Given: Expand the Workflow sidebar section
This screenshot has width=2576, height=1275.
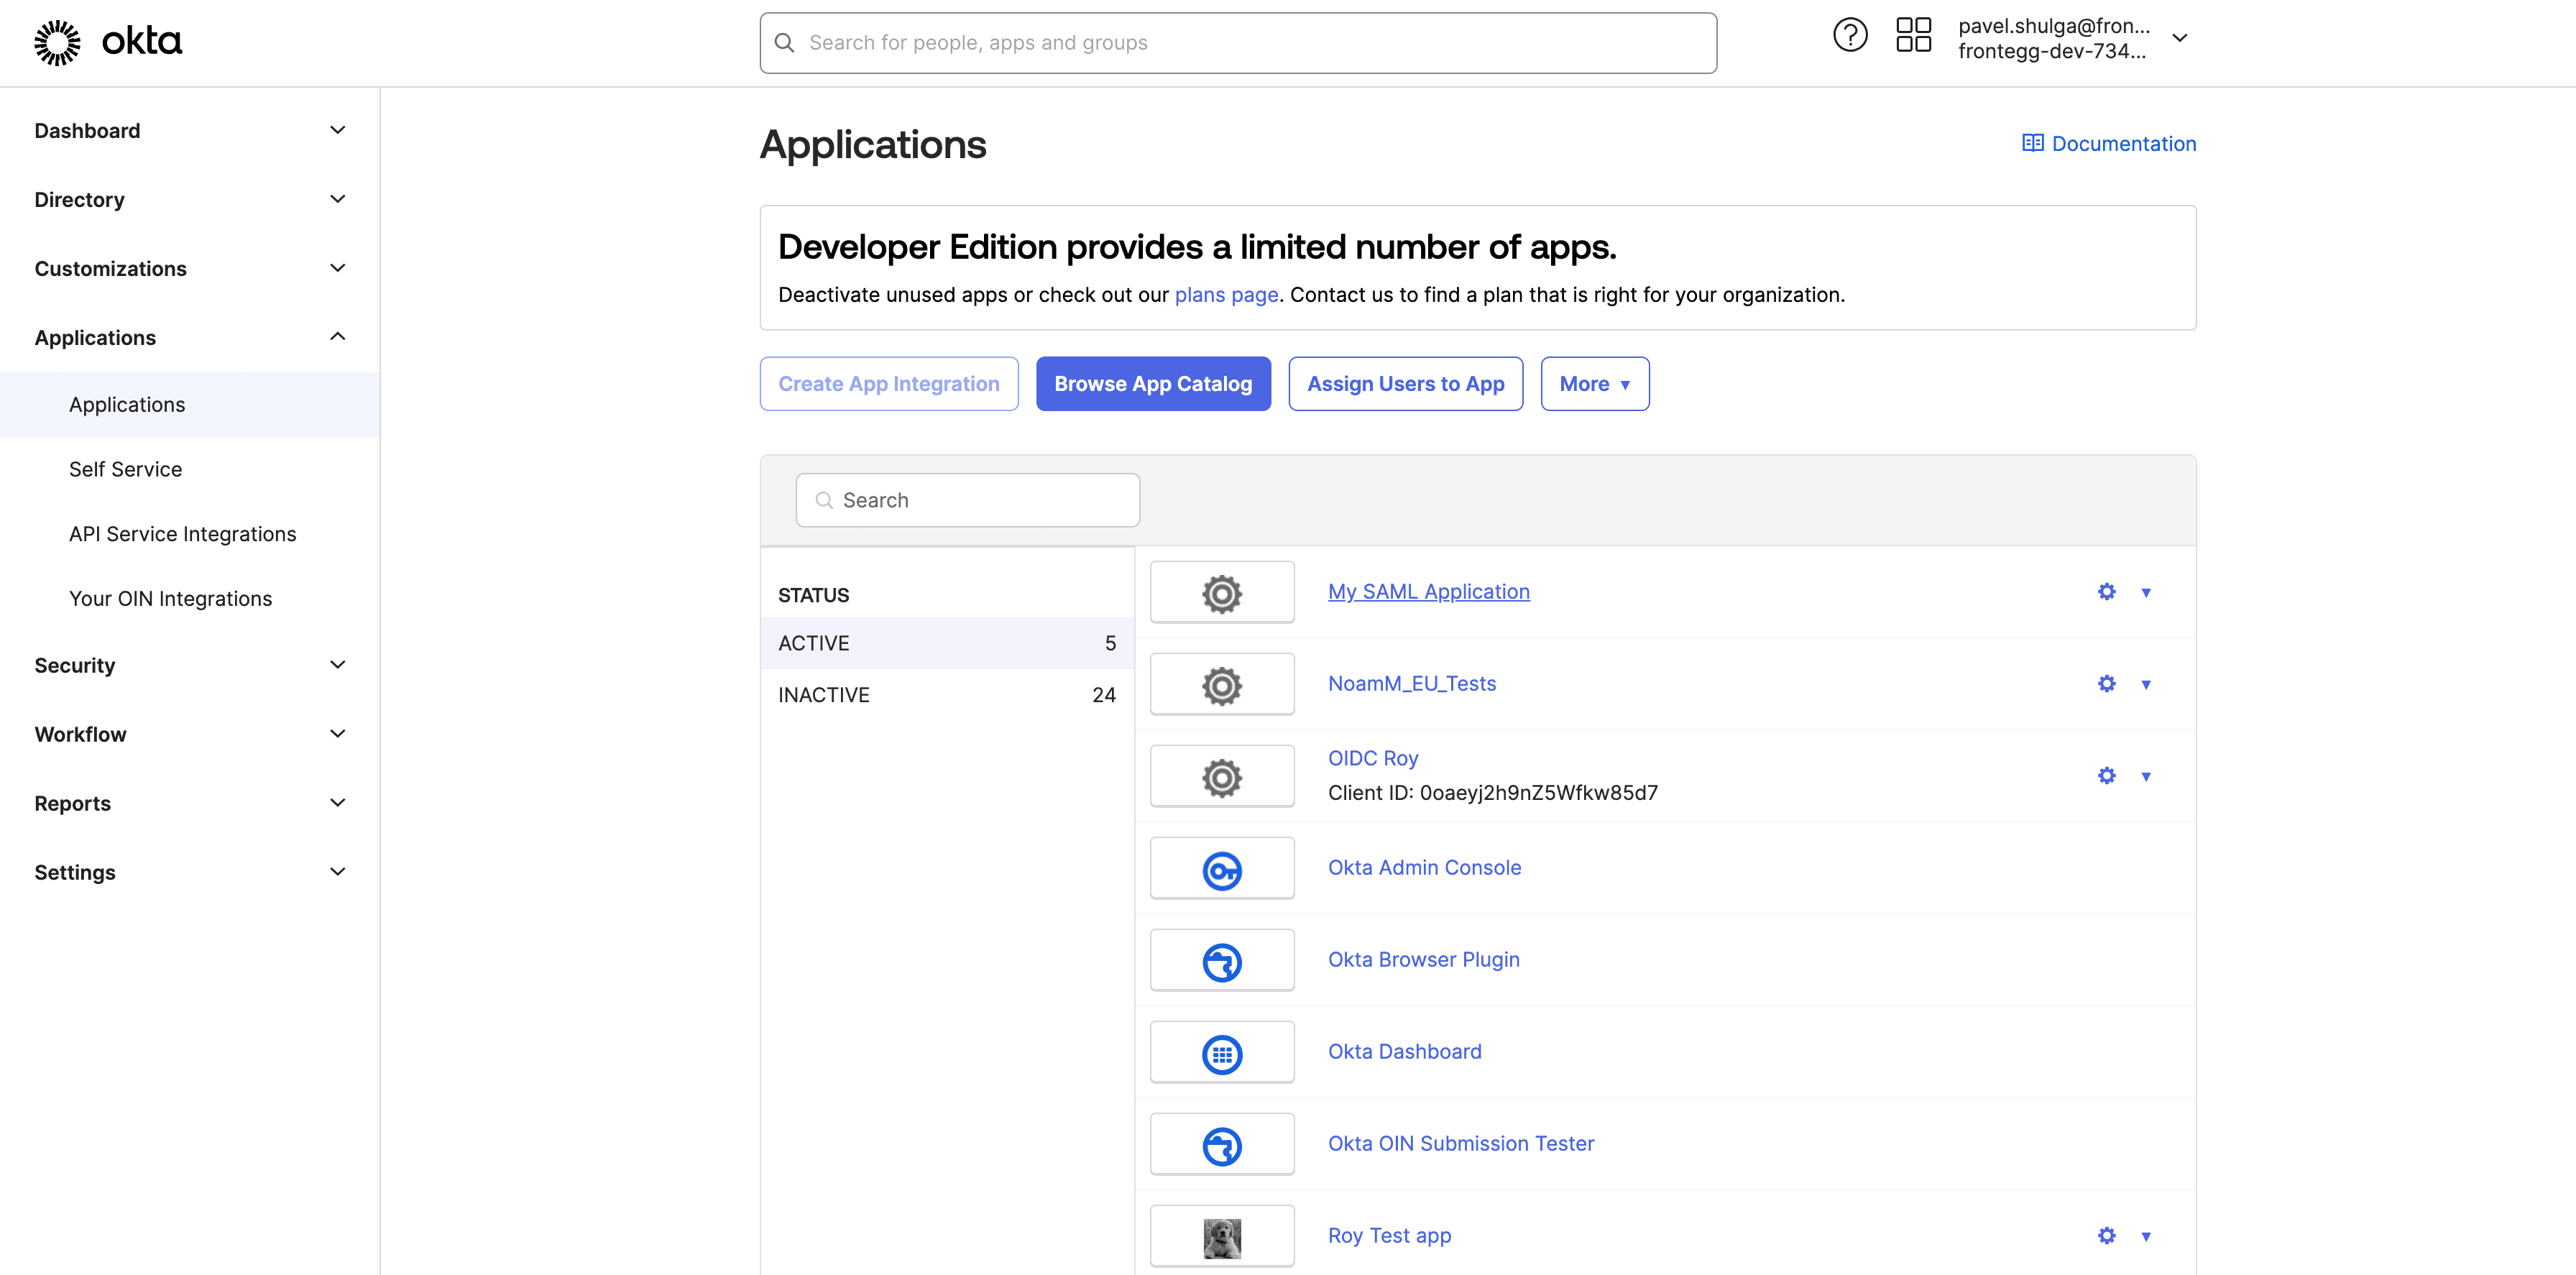Looking at the screenshot, I should point(190,735).
